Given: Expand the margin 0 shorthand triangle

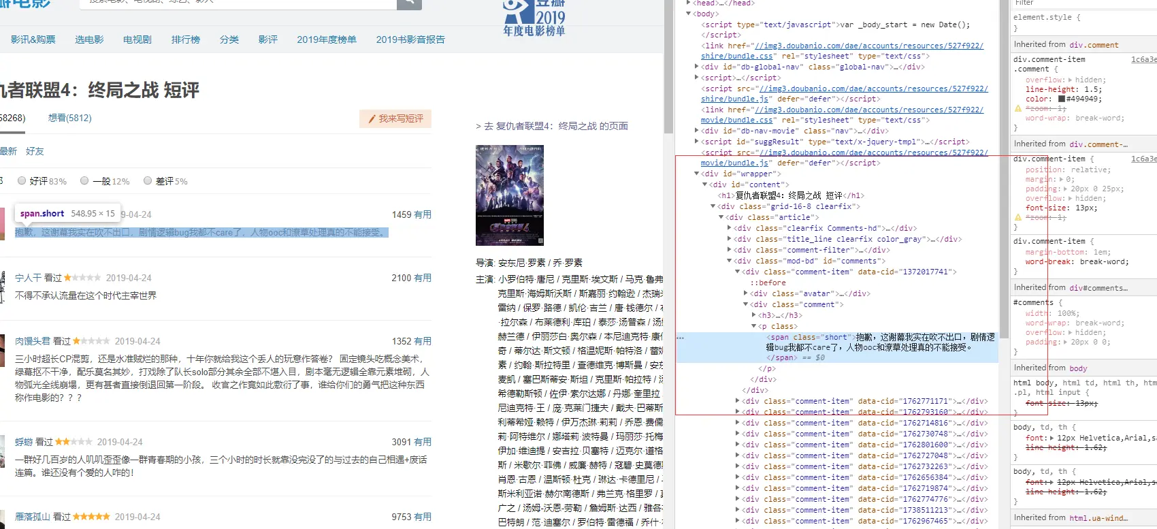Looking at the screenshot, I should (x=1063, y=179).
